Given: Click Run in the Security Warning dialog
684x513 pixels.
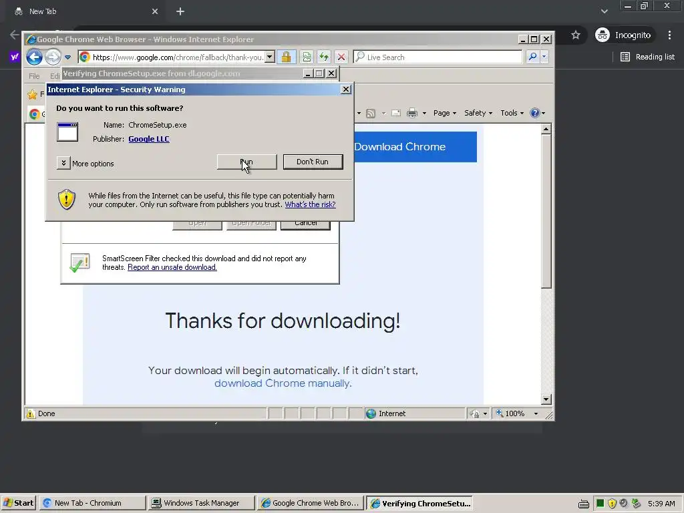Looking at the screenshot, I should (x=247, y=162).
